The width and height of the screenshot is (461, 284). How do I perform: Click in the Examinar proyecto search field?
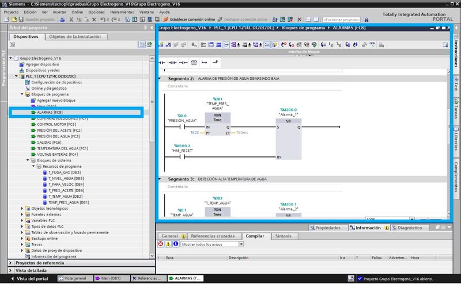click(x=341, y=20)
